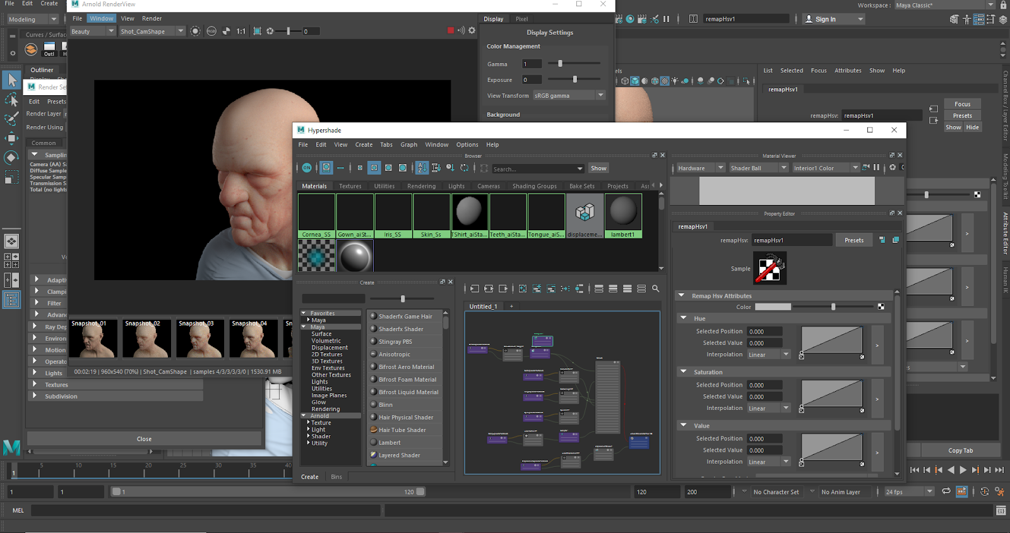Open Hardware renderer dropdown in Material Viewer
Viewport: 1010px width, 533px height.
pyautogui.click(x=700, y=168)
